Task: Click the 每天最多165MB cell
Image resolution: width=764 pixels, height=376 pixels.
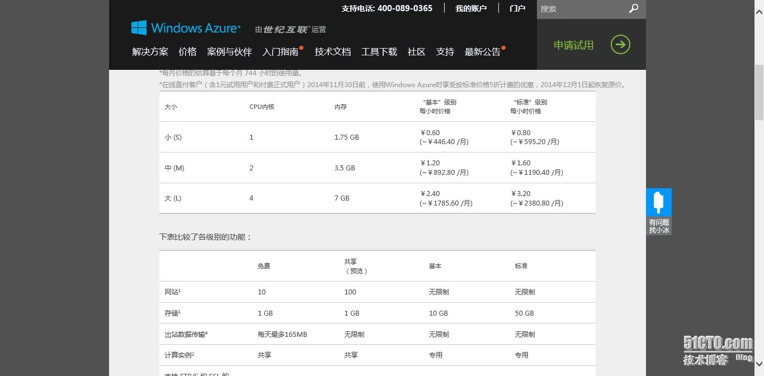Action: coord(282,334)
